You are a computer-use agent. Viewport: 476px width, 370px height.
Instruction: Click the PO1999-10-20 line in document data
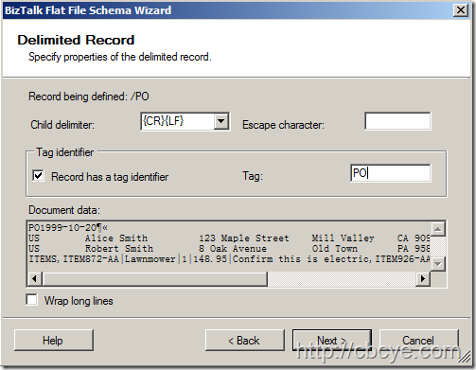tap(68, 227)
